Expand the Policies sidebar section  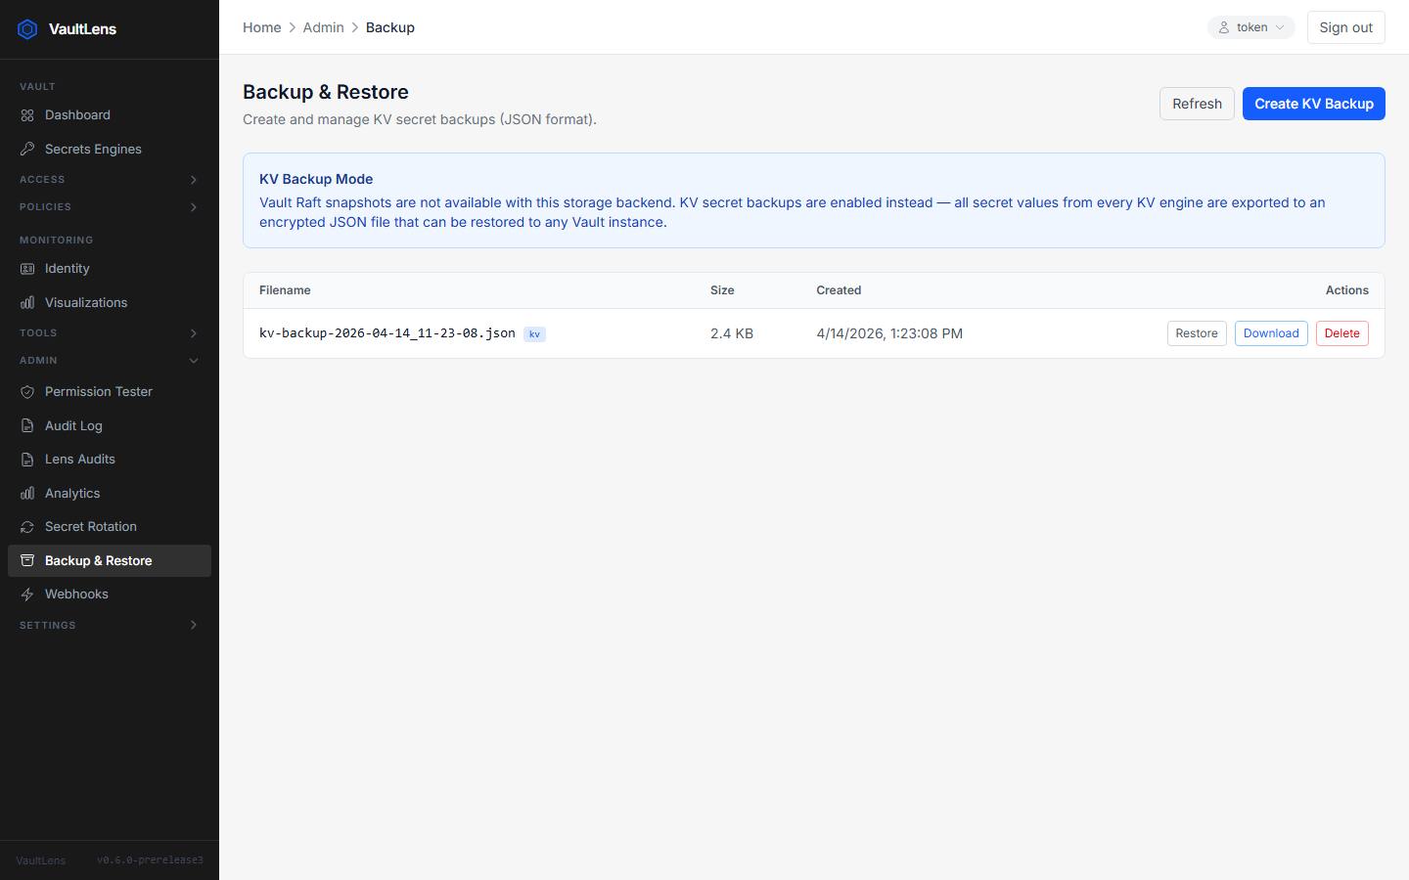click(x=110, y=207)
